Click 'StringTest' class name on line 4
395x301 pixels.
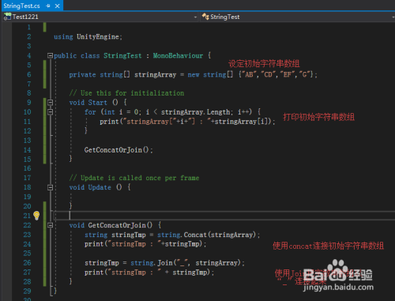point(122,55)
